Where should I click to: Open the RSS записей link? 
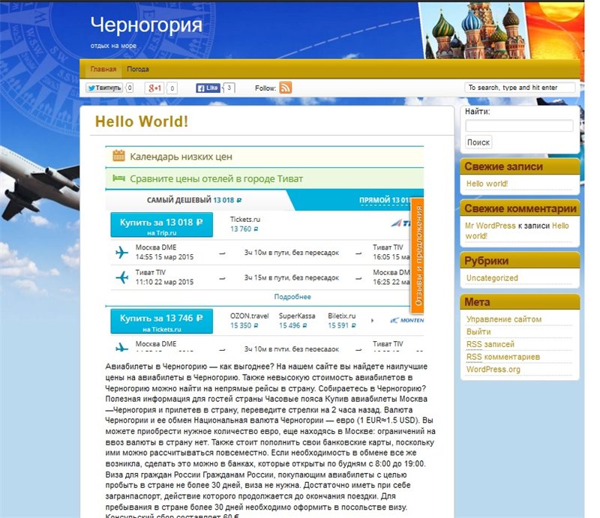[x=490, y=344]
